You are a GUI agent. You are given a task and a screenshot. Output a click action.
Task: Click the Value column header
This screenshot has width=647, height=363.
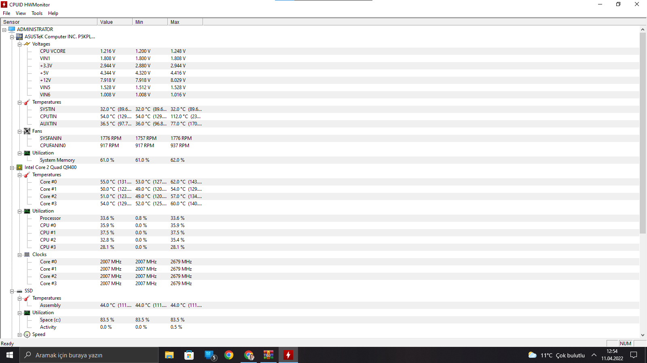(x=115, y=22)
